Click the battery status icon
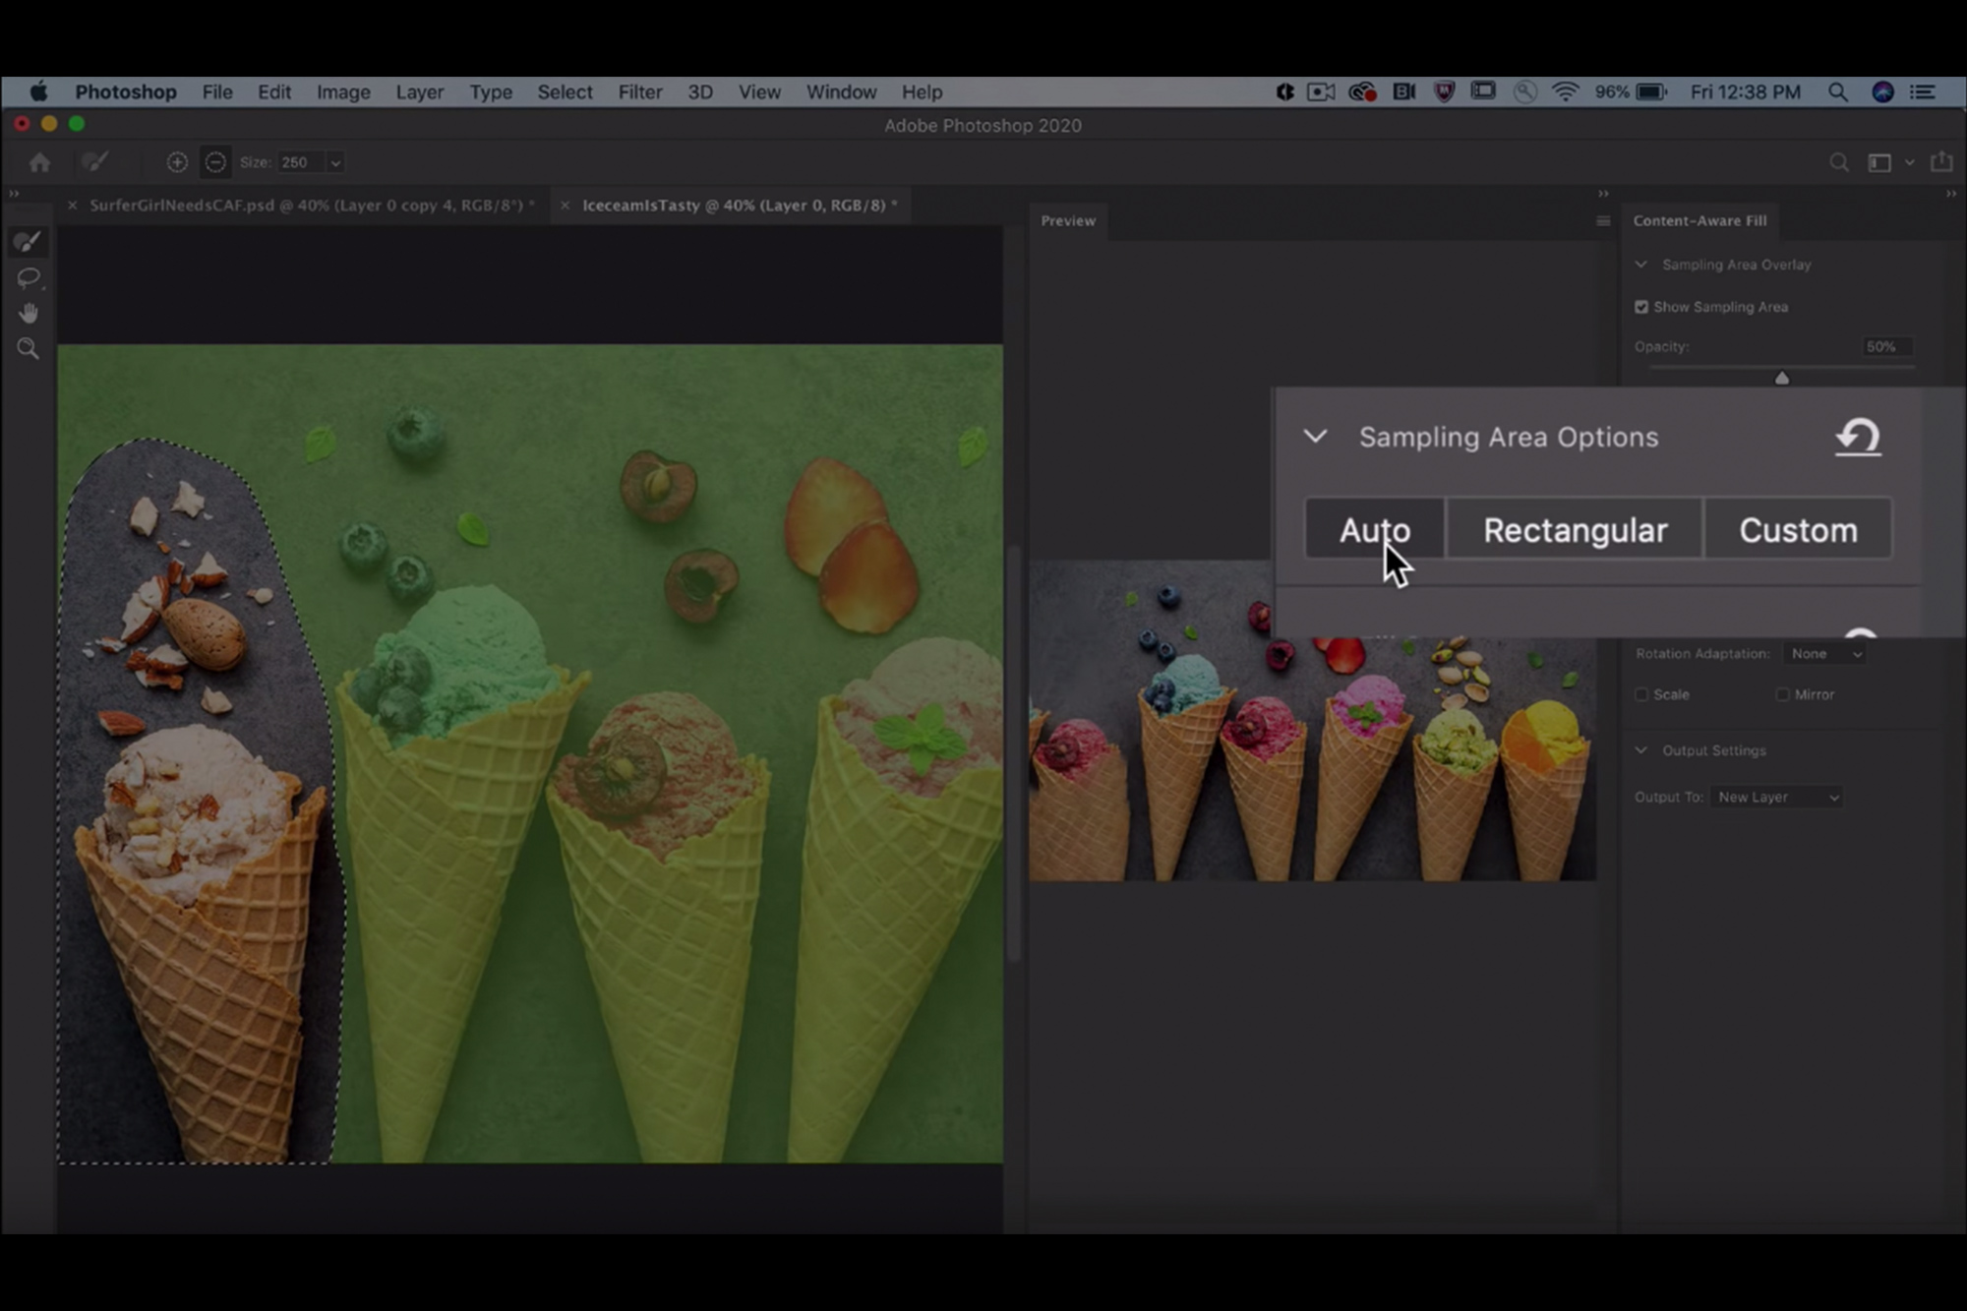 tap(1651, 91)
